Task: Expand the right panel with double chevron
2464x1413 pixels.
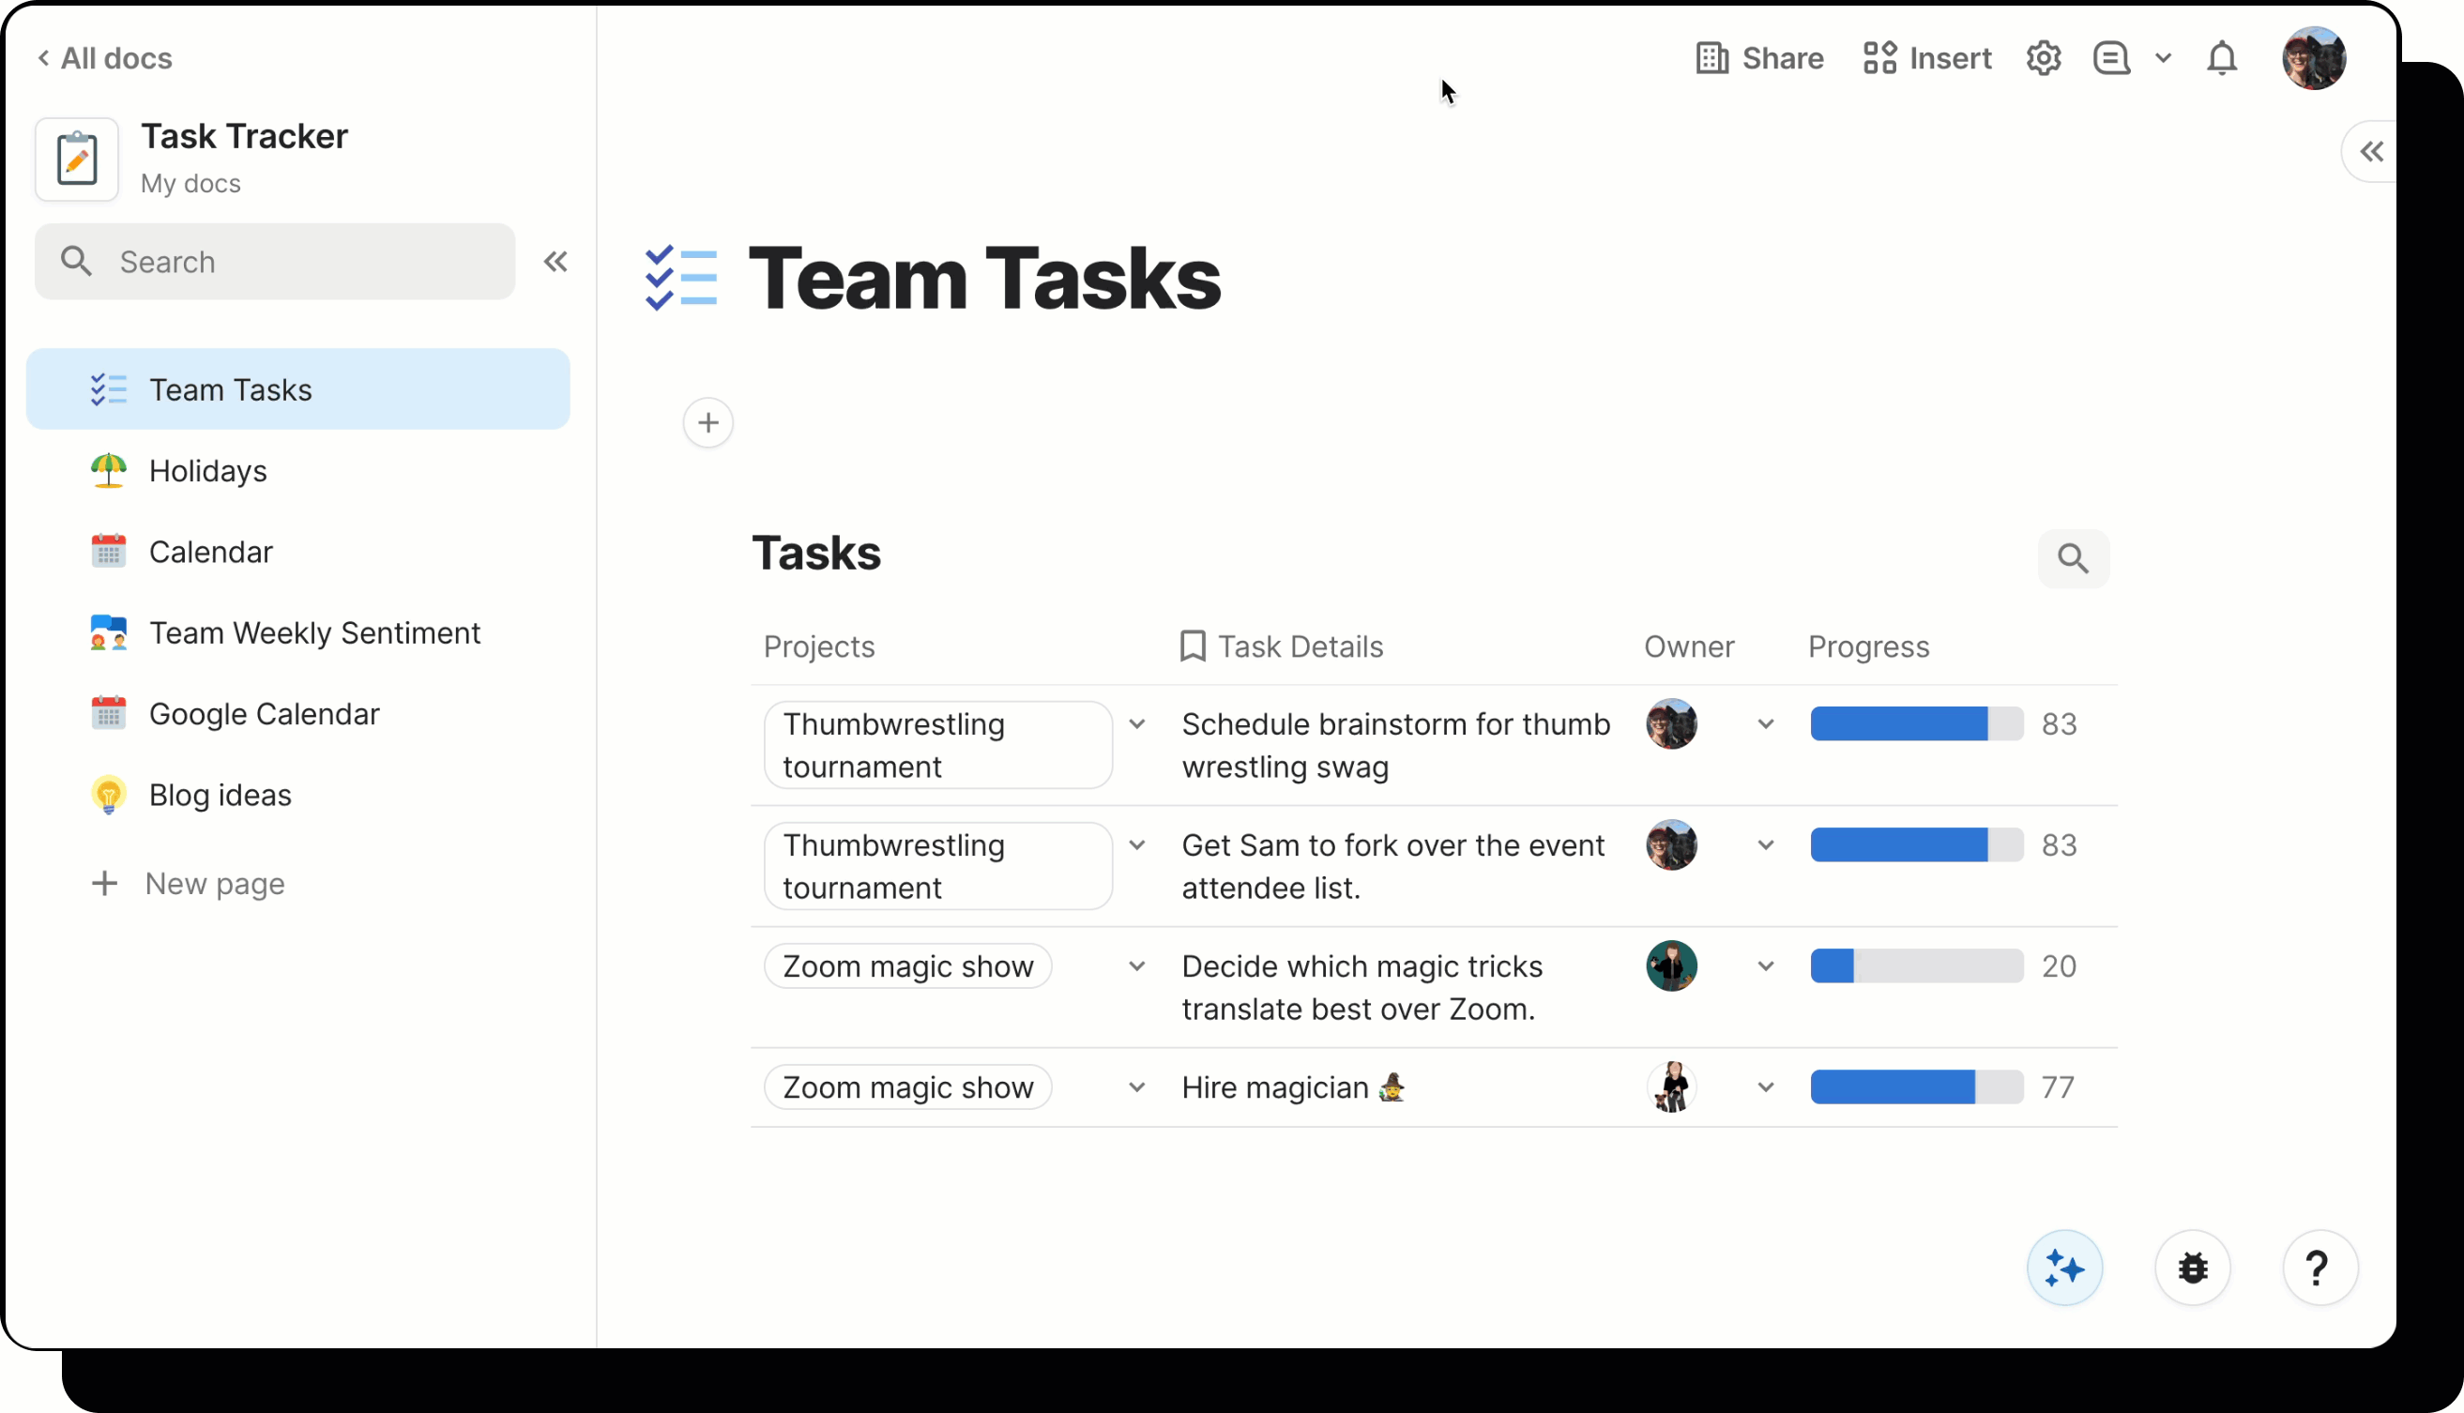Action: pyautogui.click(x=2371, y=151)
